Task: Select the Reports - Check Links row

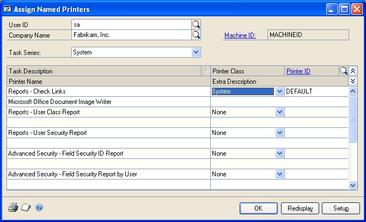Action: tap(109, 91)
